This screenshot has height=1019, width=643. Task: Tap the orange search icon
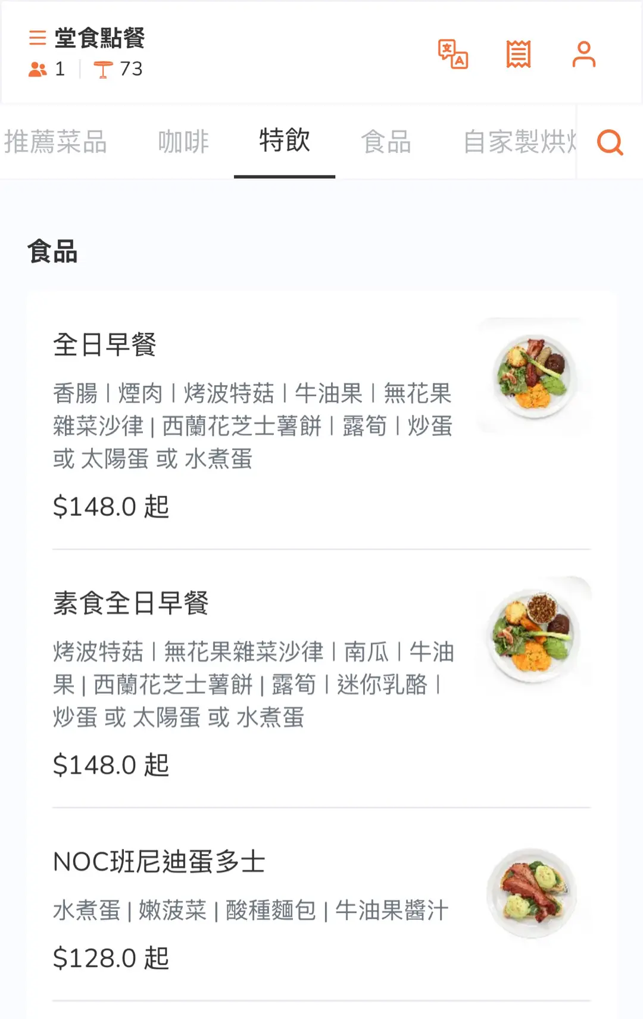[610, 142]
